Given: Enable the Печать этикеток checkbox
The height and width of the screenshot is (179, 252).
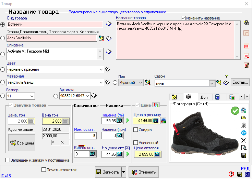Looking at the screenshot, I should tap(44, 170).
